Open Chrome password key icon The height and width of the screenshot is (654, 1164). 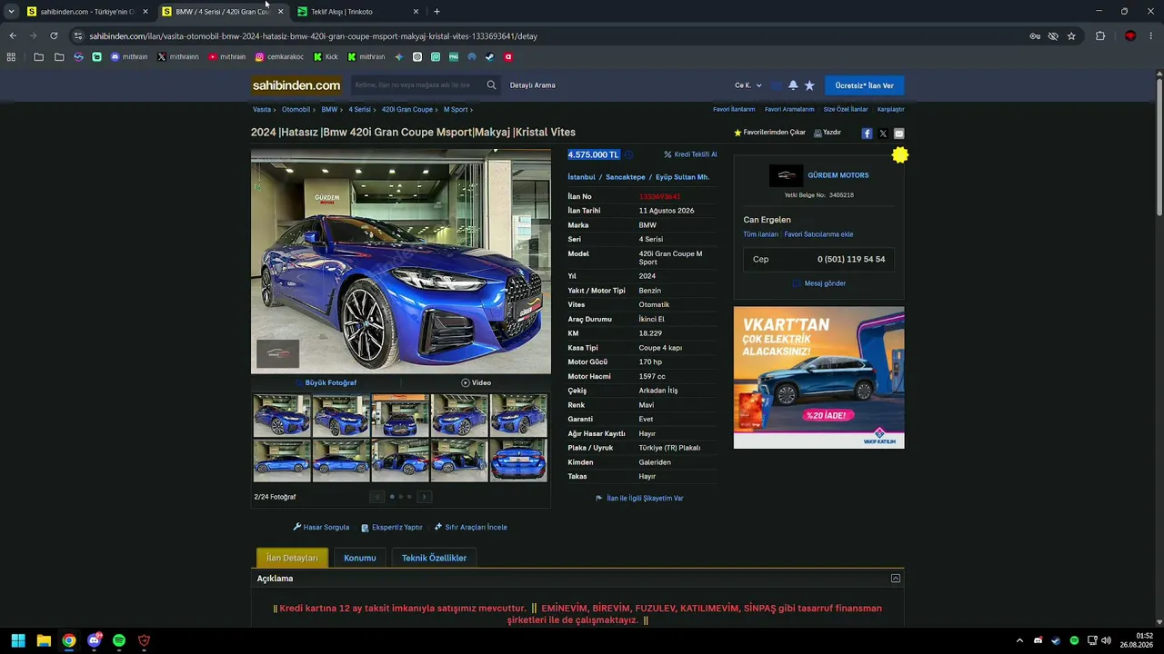(x=1035, y=36)
